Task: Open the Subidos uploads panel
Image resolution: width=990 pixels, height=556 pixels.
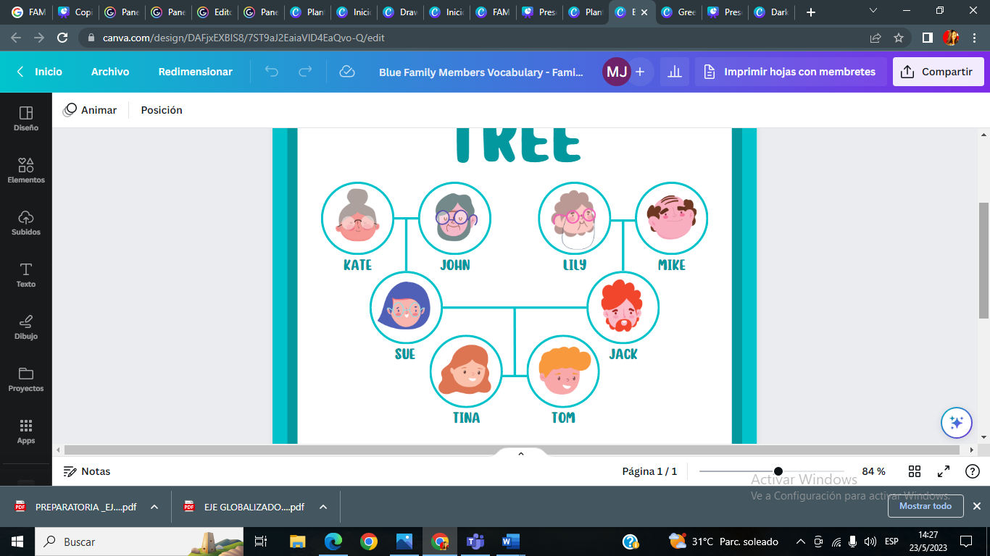Action: pyautogui.click(x=26, y=223)
